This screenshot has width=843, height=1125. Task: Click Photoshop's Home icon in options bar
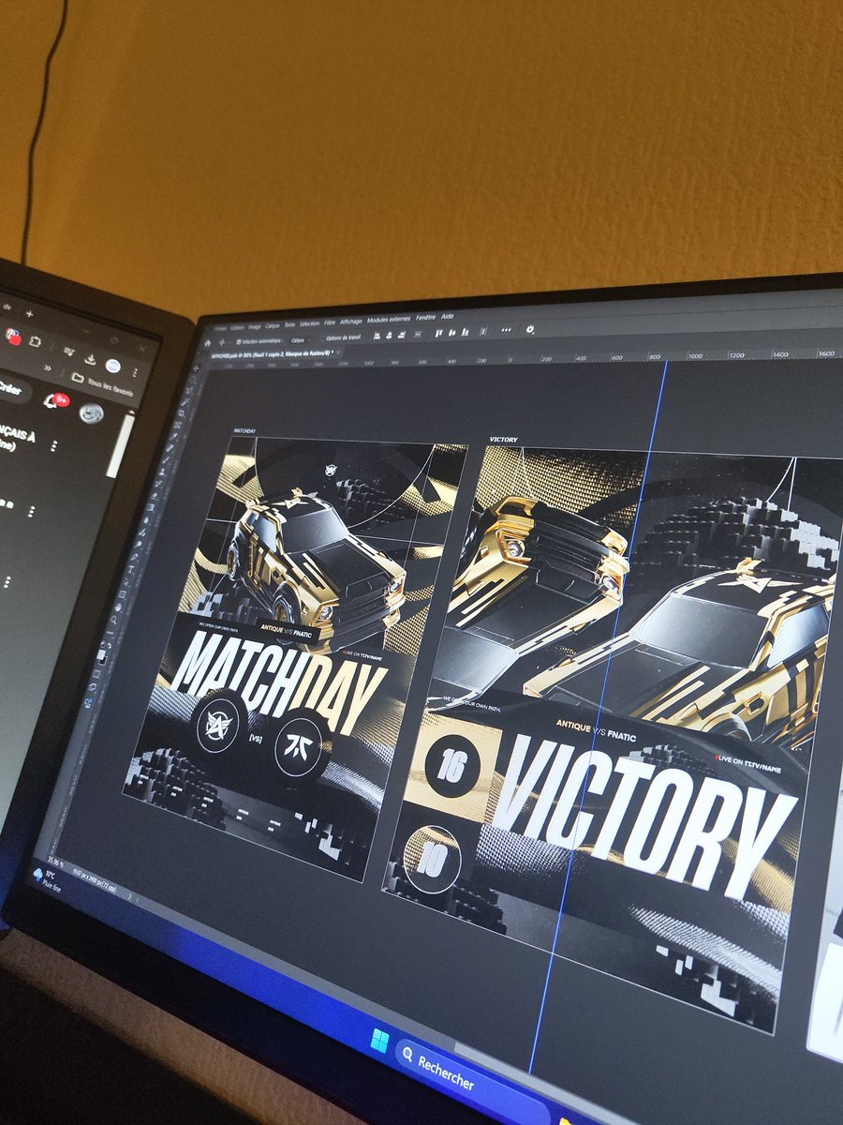click(x=207, y=343)
